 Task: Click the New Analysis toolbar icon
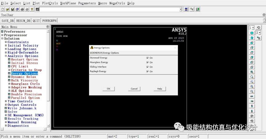coord(3,9)
